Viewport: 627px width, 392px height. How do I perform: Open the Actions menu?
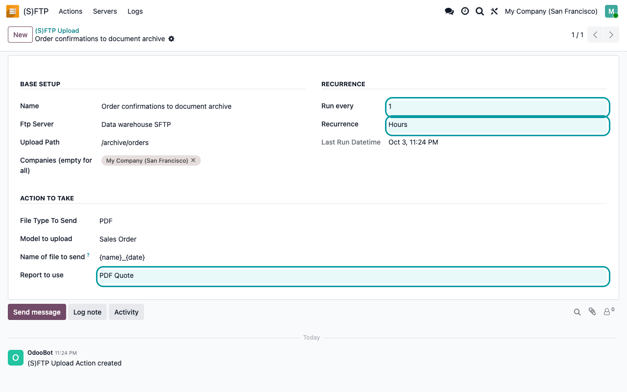[71, 11]
